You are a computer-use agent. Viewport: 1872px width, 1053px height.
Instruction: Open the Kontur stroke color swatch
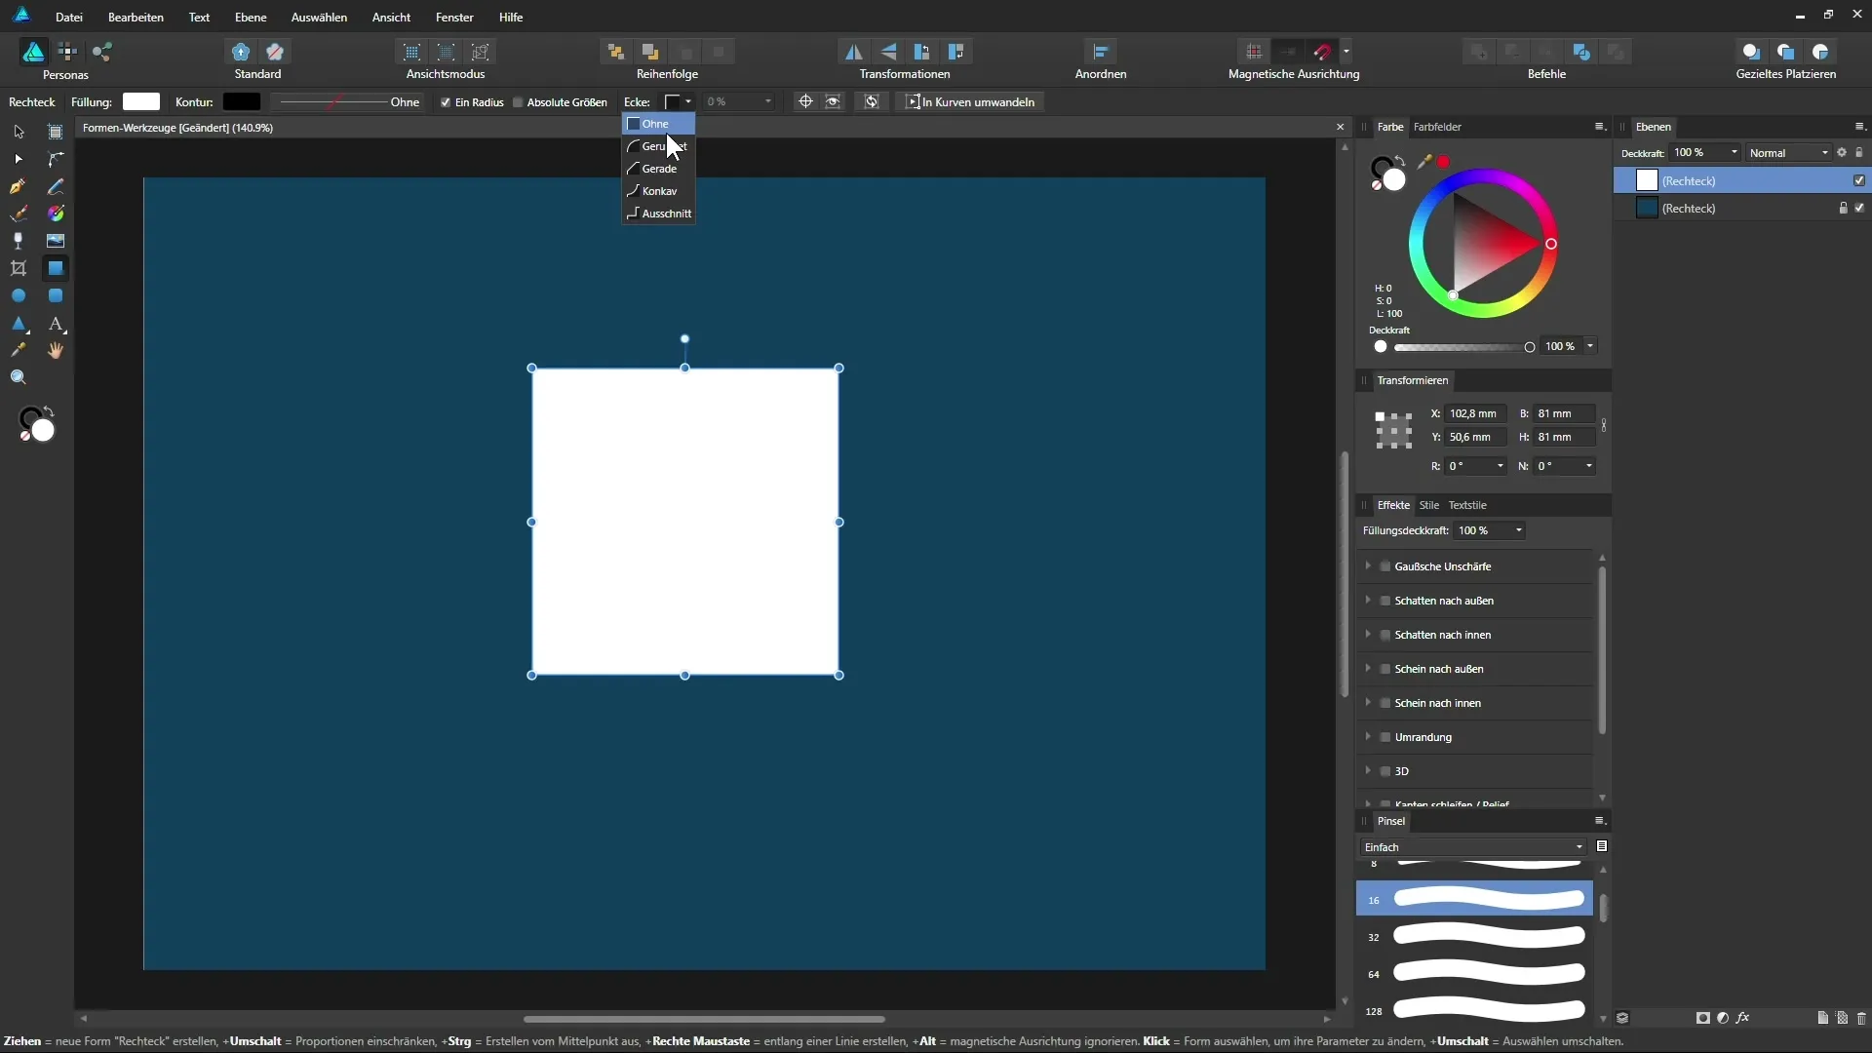click(x=242, y=101)
